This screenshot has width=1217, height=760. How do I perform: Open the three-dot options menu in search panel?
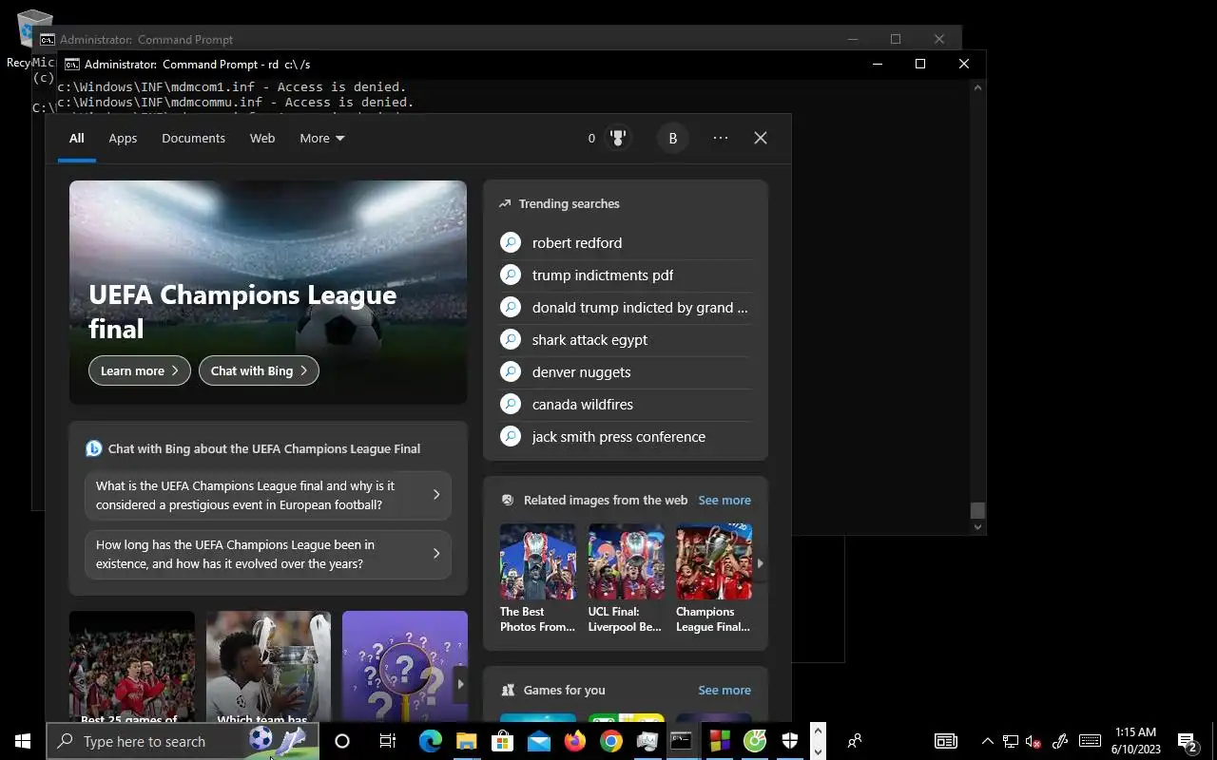(x=721, y=138)
